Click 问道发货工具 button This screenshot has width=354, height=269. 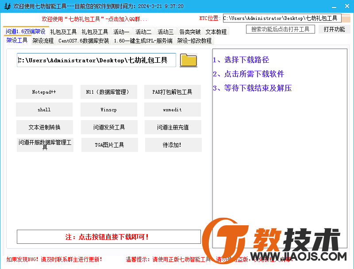pos(109,127)
